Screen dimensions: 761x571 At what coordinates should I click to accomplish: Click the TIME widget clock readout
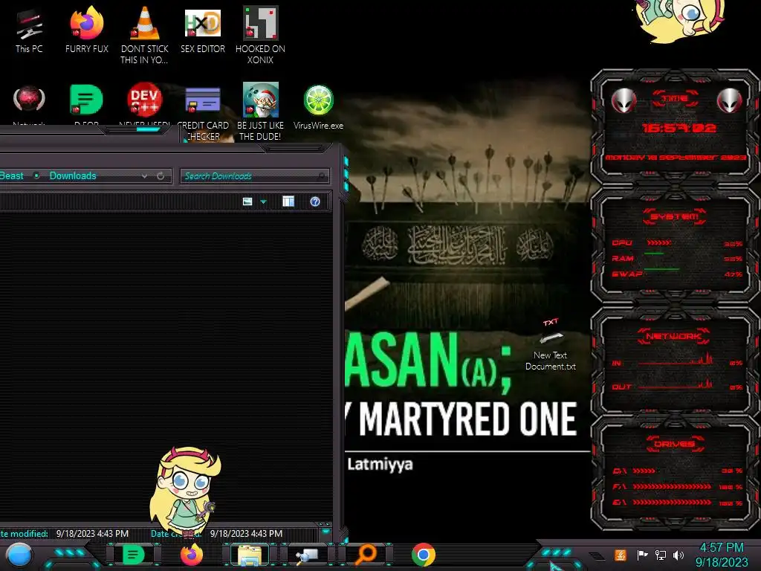click(x=679, y=128)
